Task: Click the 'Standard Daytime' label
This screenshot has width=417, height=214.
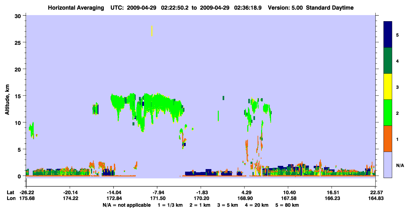Action: 330,8
